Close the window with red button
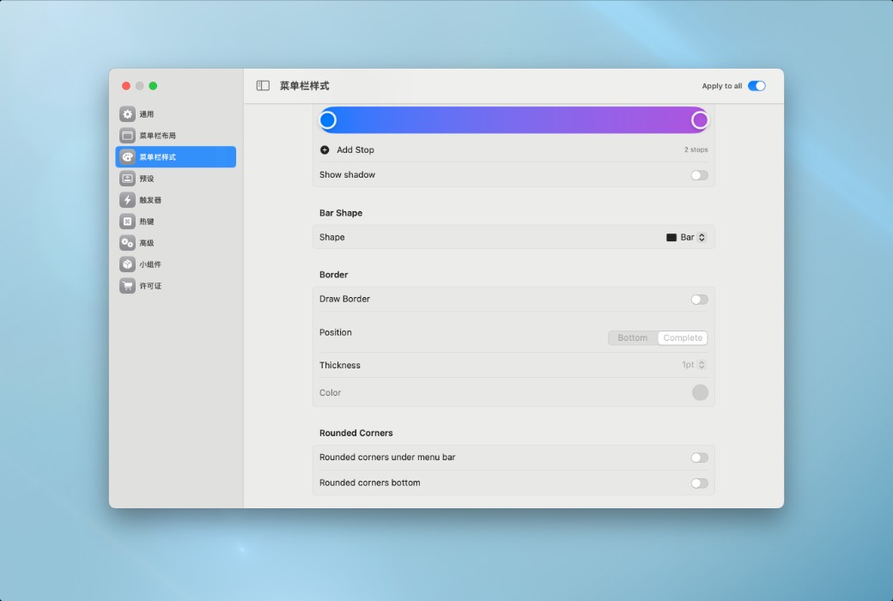Image resolution: width=893 pixels, height=601 pixels. (x=126, y=86)
